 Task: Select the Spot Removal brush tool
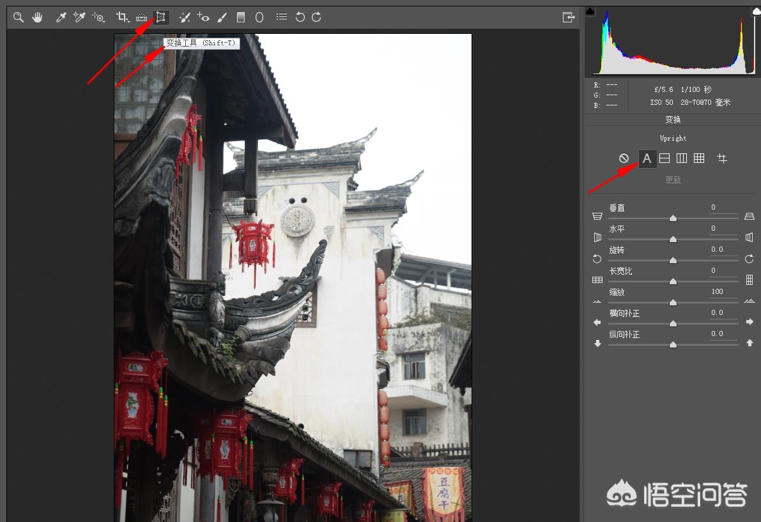185,17
